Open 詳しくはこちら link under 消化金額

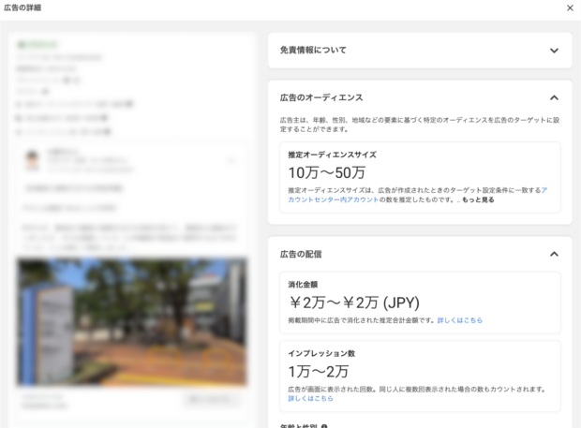point(460,320)
